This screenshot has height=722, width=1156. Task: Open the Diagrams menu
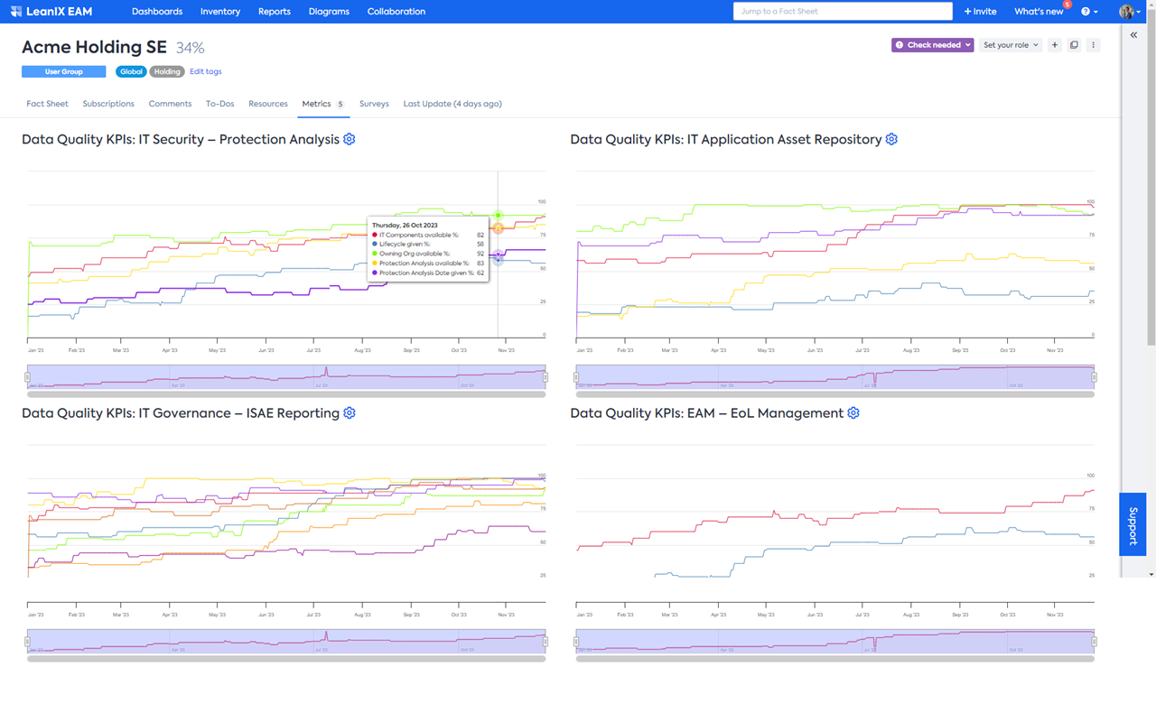coord(329,12)
